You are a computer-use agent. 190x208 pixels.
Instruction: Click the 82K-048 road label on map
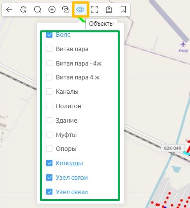tap(172, 148)
